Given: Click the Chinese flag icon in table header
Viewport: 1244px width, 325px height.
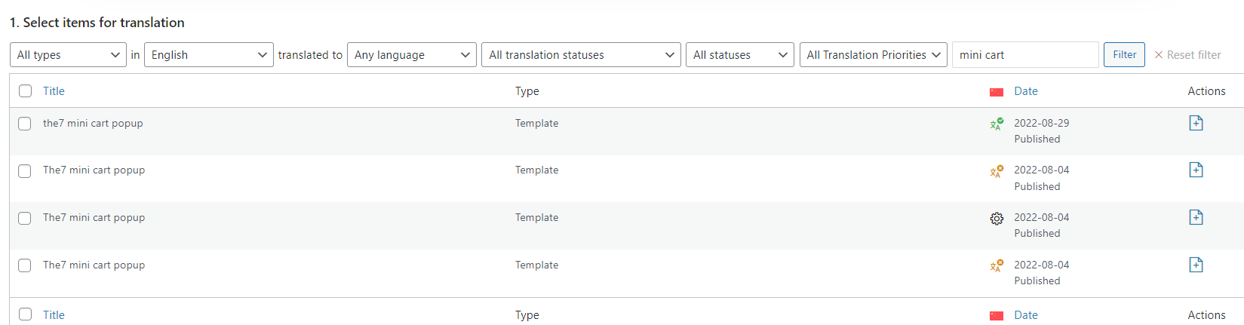Looking at the screenshot, I should (x=997, y=92).
